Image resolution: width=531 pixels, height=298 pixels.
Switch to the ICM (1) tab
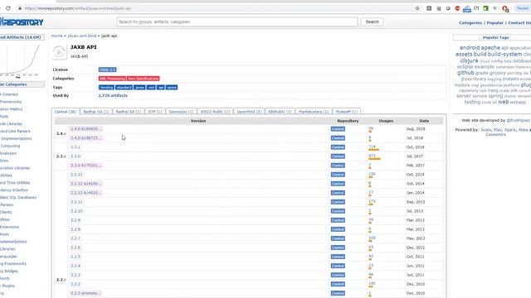point(155,112)
